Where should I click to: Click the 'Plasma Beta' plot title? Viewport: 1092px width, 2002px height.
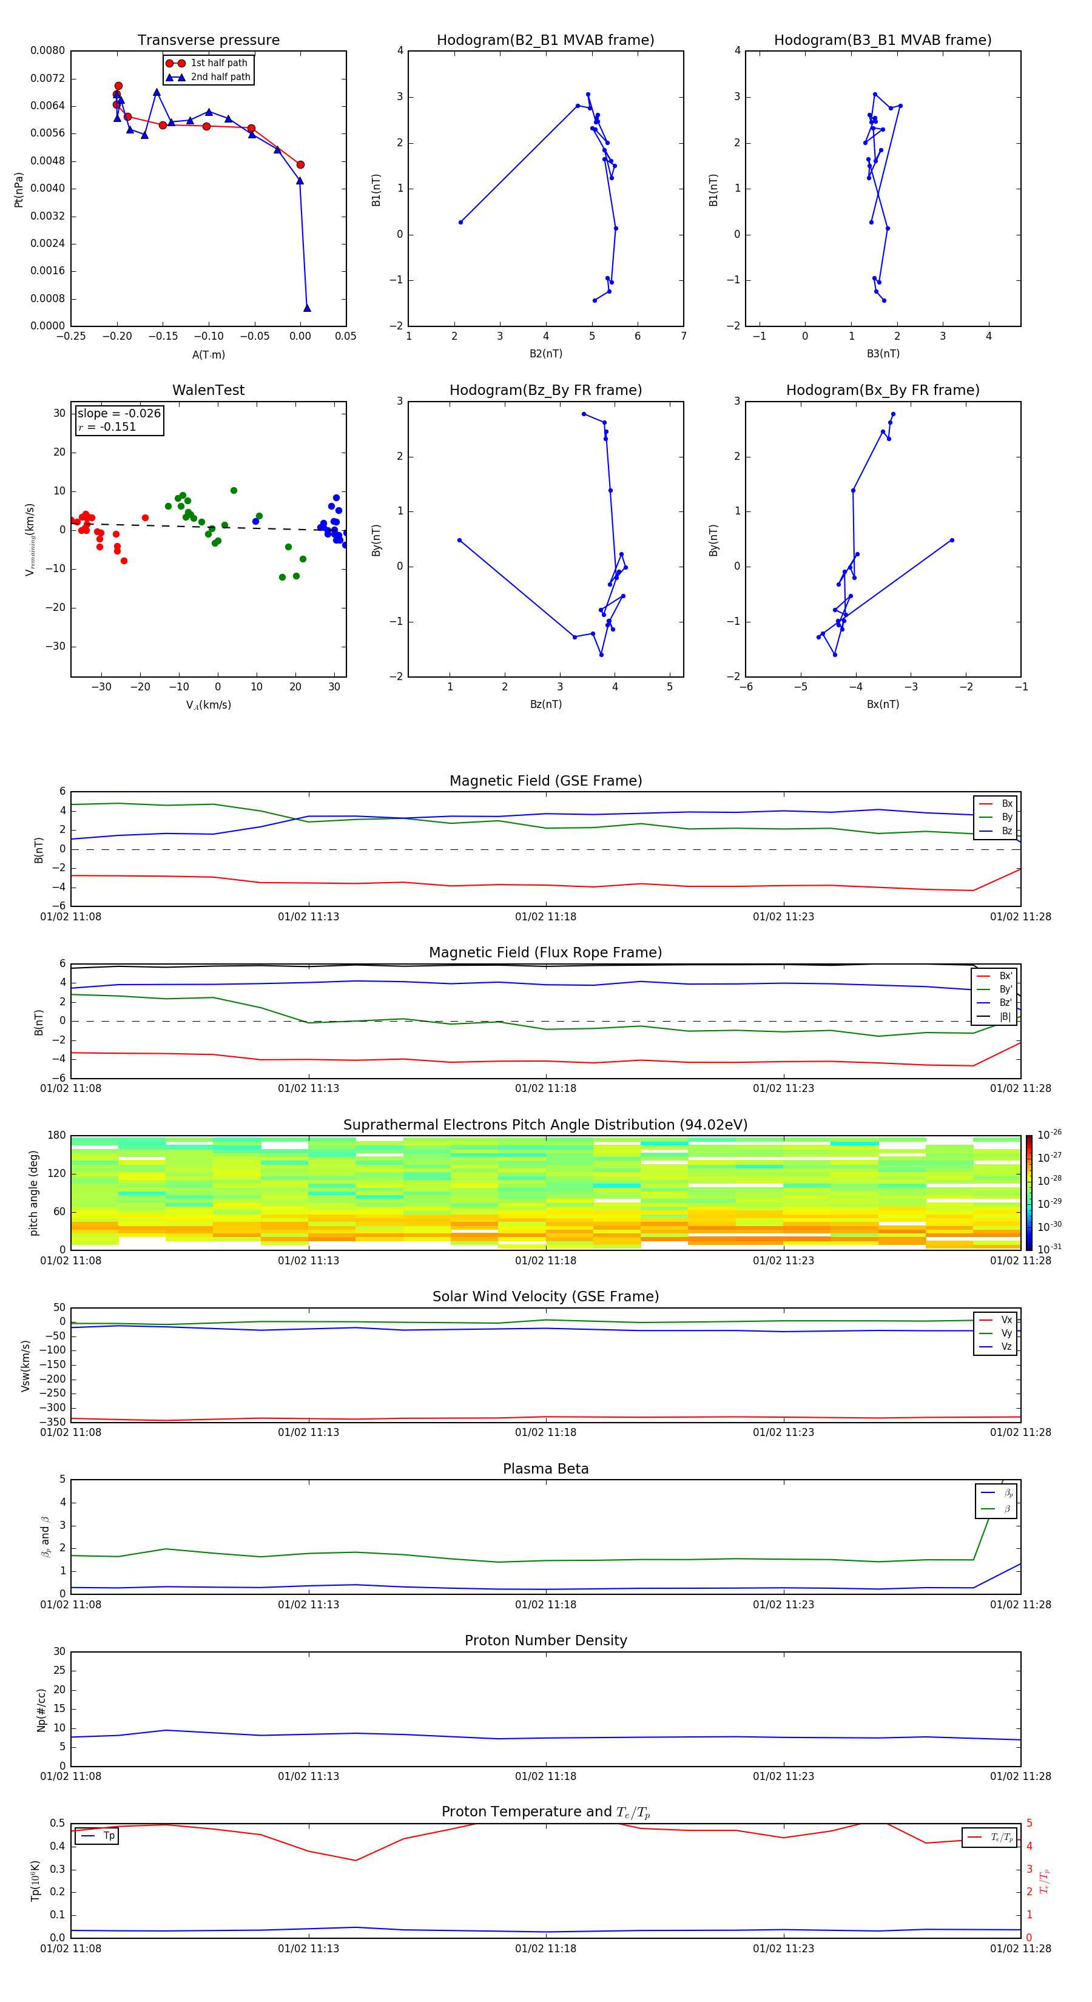click(545, 1469)
